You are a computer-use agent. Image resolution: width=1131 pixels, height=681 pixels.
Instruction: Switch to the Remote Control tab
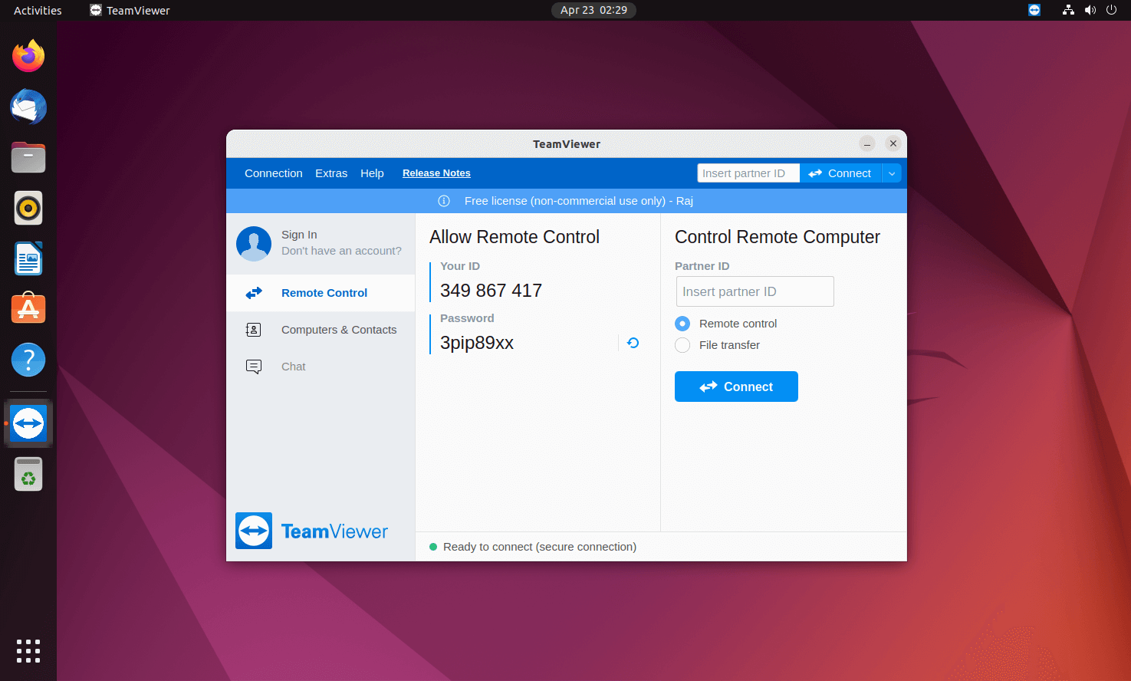[x=321, y=293]
